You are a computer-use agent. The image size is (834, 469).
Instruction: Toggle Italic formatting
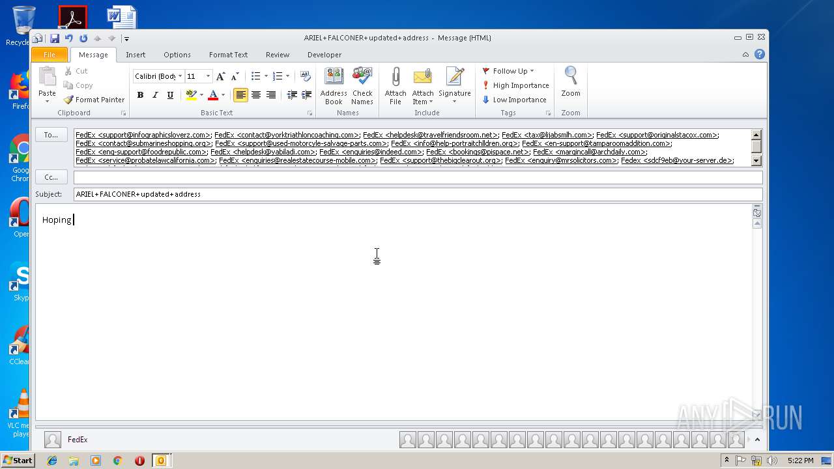point(155,95)
